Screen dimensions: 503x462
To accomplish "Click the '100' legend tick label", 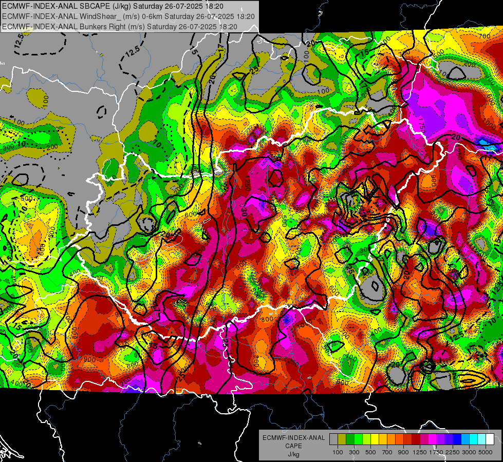I will [338, 452].
